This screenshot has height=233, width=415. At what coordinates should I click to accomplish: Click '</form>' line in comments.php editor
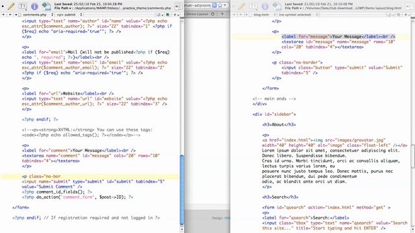(x=21, y=207)
